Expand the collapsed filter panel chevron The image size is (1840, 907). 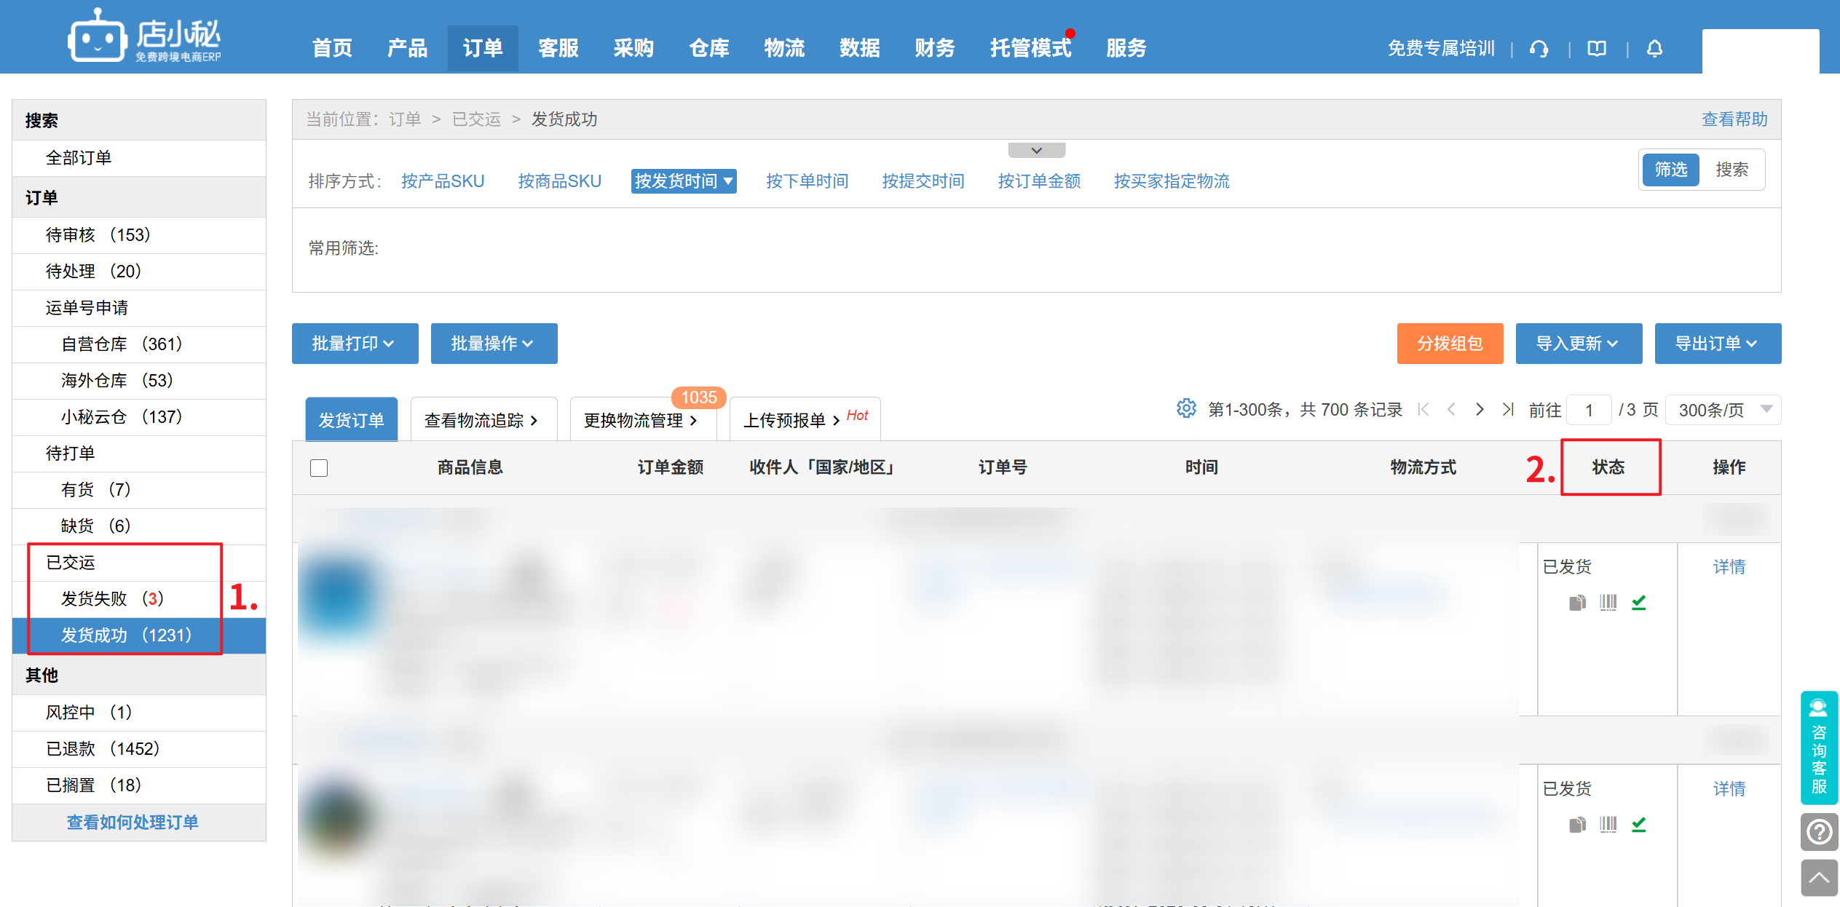[1036, 151]
